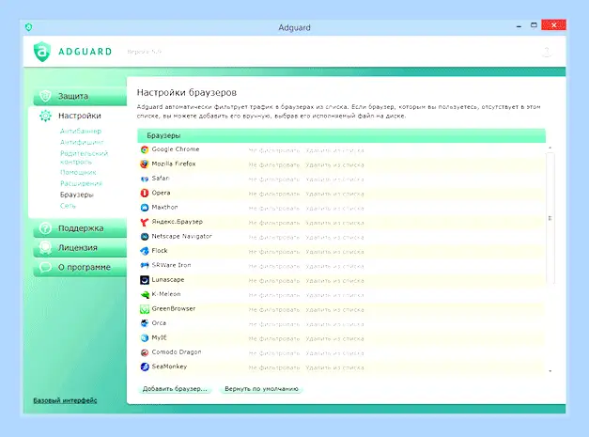This screenshot has width=589, height=437.
Task: Click Не фильтровать for Safari
Action: (x=274, y=179)
